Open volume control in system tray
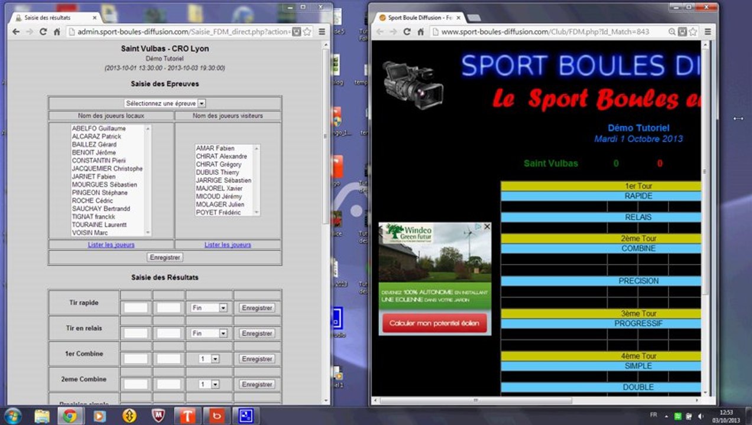Screen dimensions: 752x425 click(x=701, y=416)
